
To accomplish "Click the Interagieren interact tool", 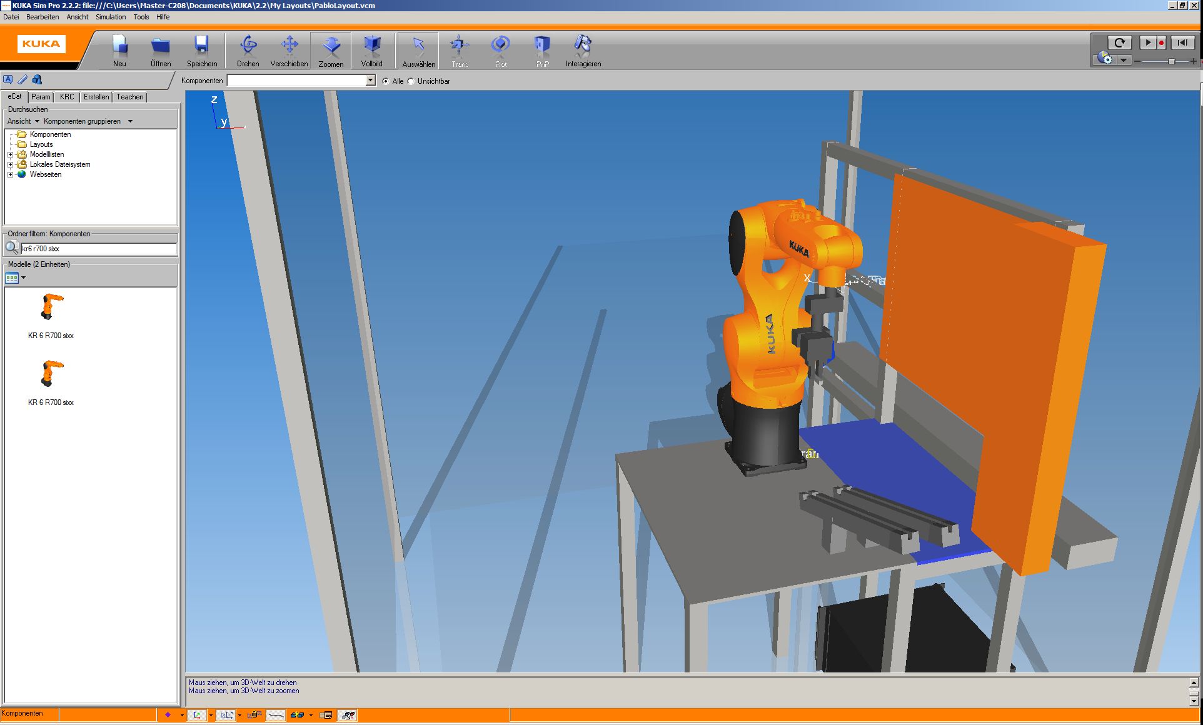I will 583,50.
